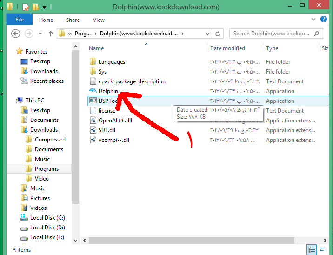Image resolution: width=333 pixels, height=255 pixels.
Task: Open Explorer help question mark
Action: (x=323, y=20)
